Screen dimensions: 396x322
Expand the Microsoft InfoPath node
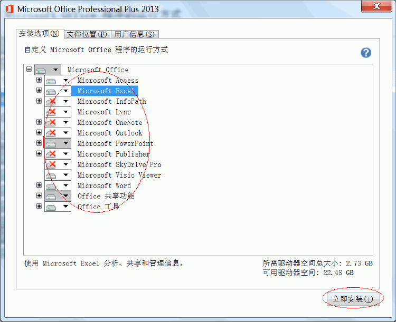click(x=39, y=101)
